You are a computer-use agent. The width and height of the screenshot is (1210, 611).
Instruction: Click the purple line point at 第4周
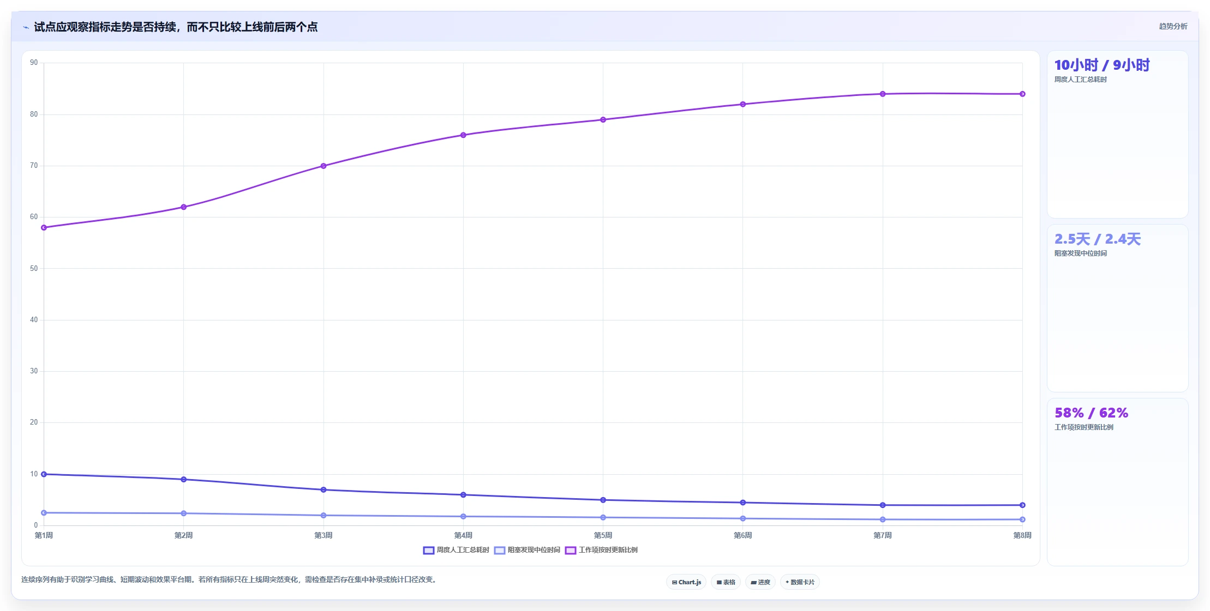[463, 135]
